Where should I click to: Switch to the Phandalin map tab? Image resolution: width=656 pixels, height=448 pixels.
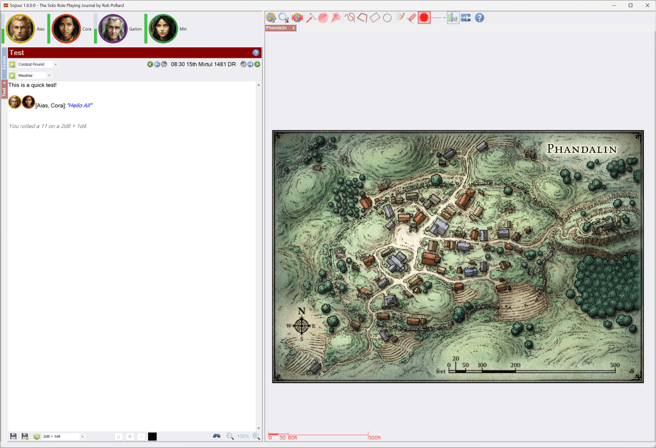(277, 28)
